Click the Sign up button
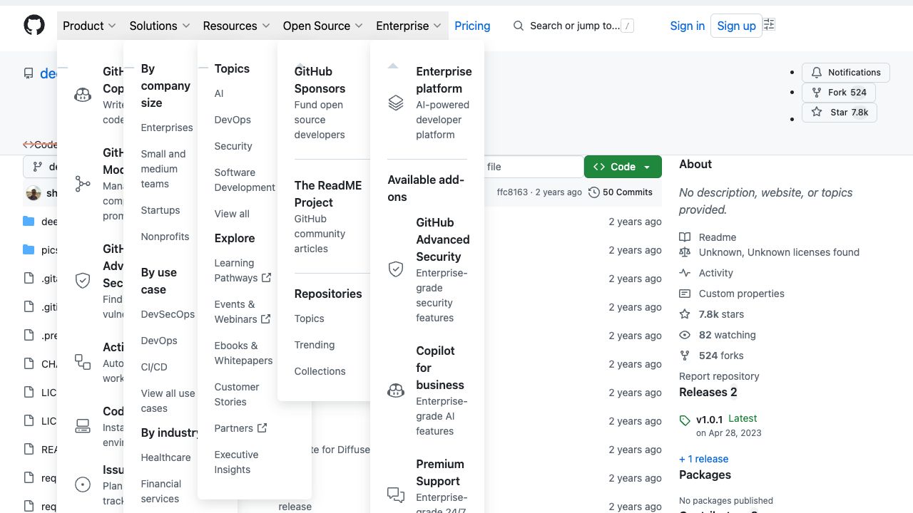Viewport: 913px width, 513px height. [x=736, y=26]
